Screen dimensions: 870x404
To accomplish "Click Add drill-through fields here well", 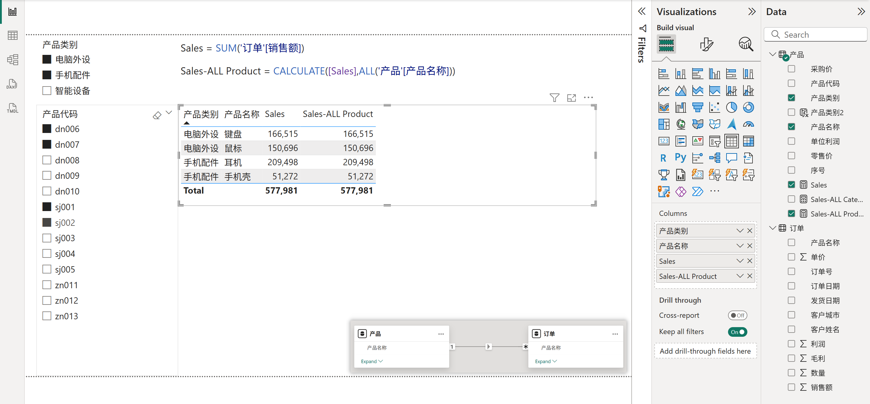I will pos(705,351).
